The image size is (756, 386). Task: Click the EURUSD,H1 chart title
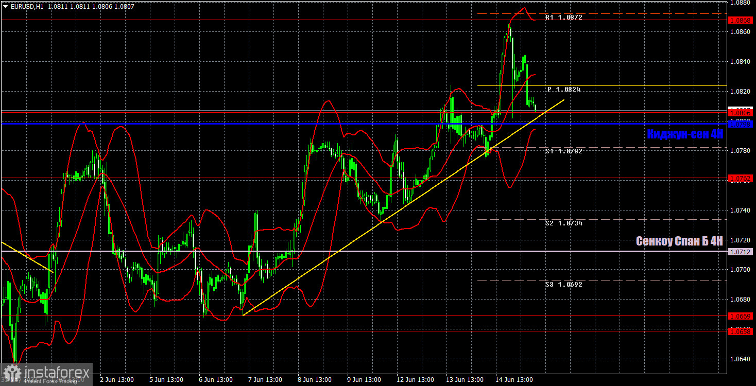pos(26,7)
